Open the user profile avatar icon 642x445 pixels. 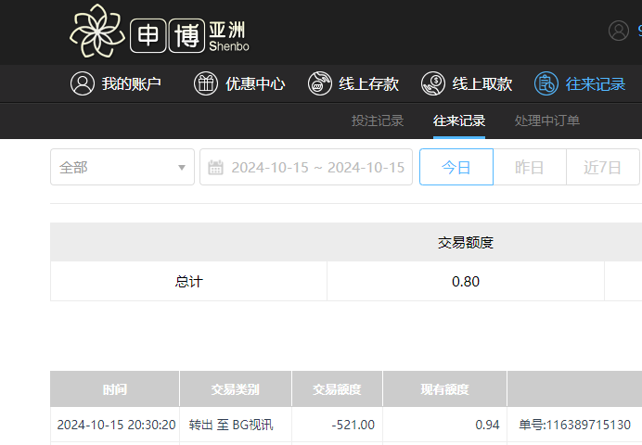tap(618, 31)
